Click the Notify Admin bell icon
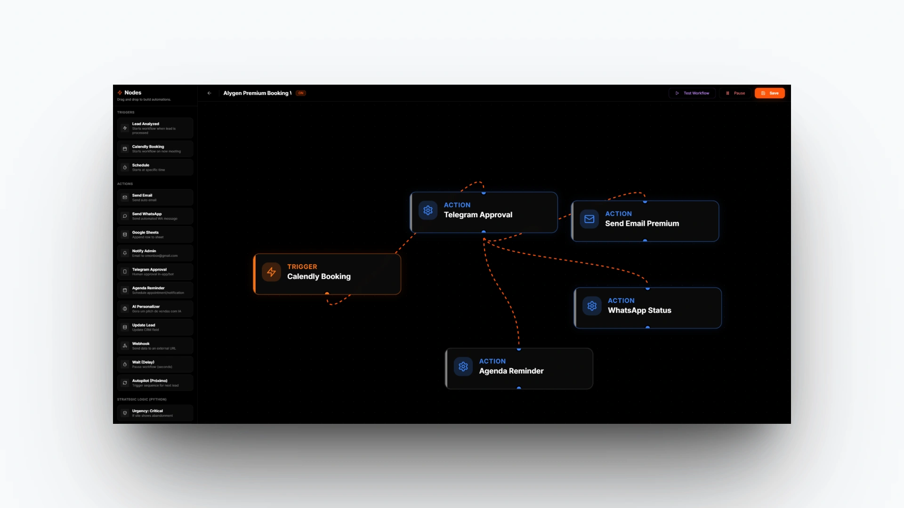 pos(125,253)
